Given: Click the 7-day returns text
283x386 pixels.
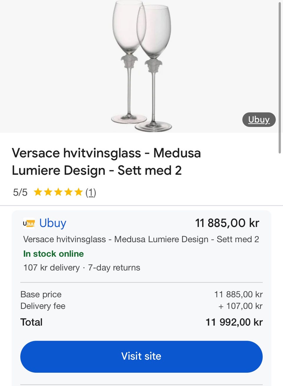Looking at the screenshot, I should click(114, 268).
